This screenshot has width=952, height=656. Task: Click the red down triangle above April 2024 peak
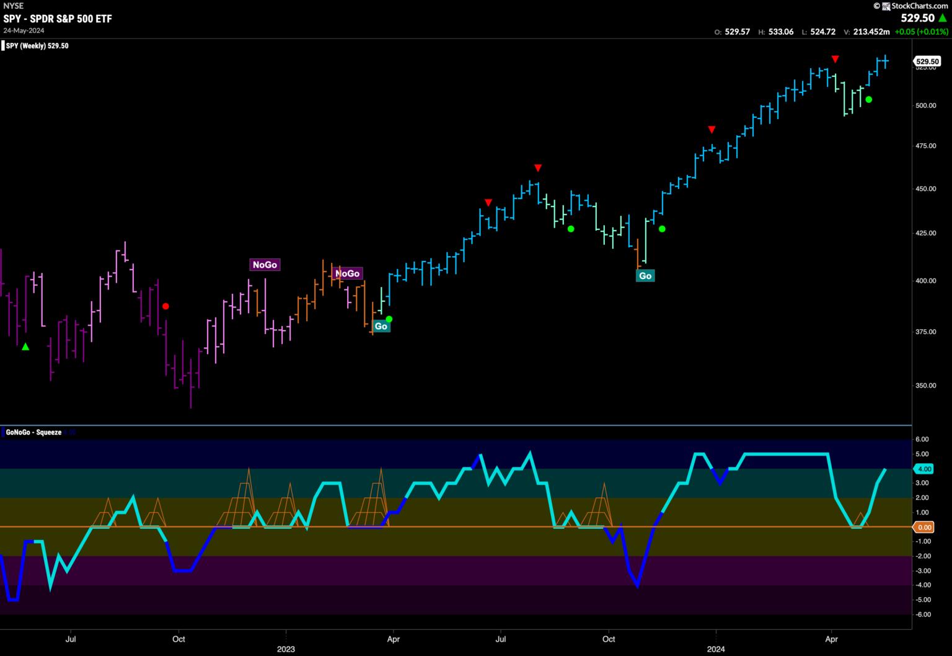tap(835, 59)
